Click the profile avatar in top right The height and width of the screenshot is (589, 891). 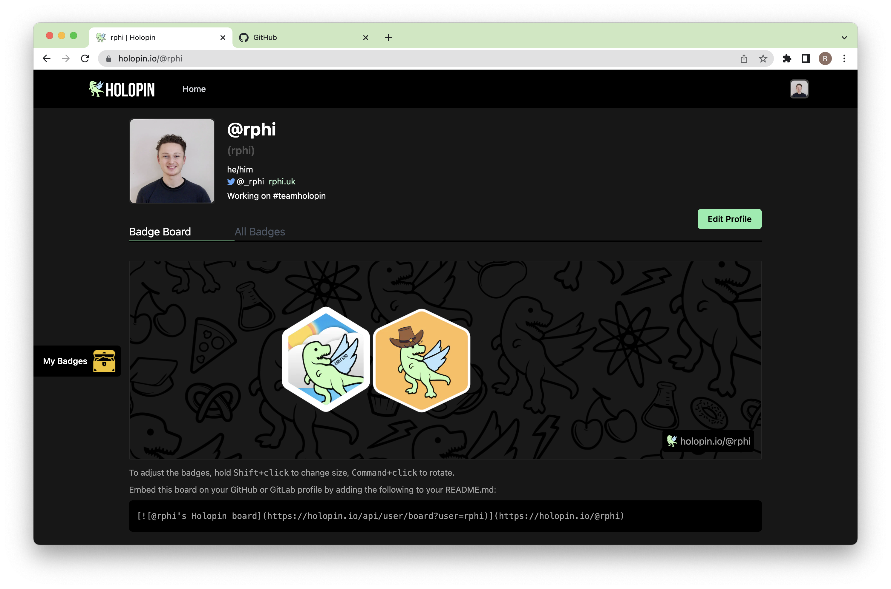[x=799, y=89]
